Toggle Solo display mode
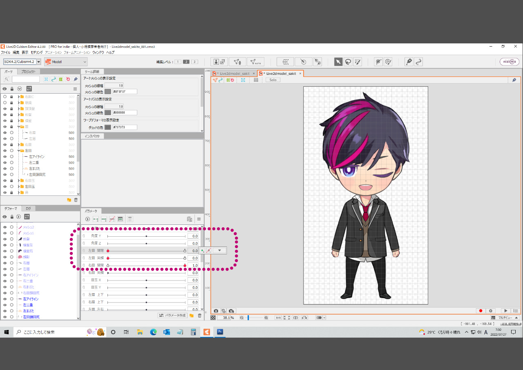Image resolution: width=523 pixels, height=370 pixels. pos(273,80)
